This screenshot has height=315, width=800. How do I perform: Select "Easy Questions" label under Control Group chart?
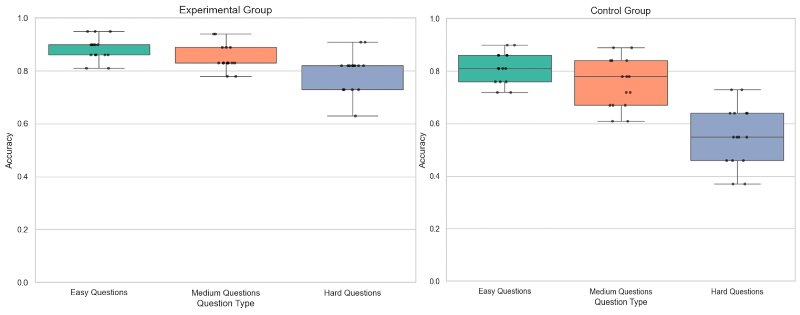(505, 291)
